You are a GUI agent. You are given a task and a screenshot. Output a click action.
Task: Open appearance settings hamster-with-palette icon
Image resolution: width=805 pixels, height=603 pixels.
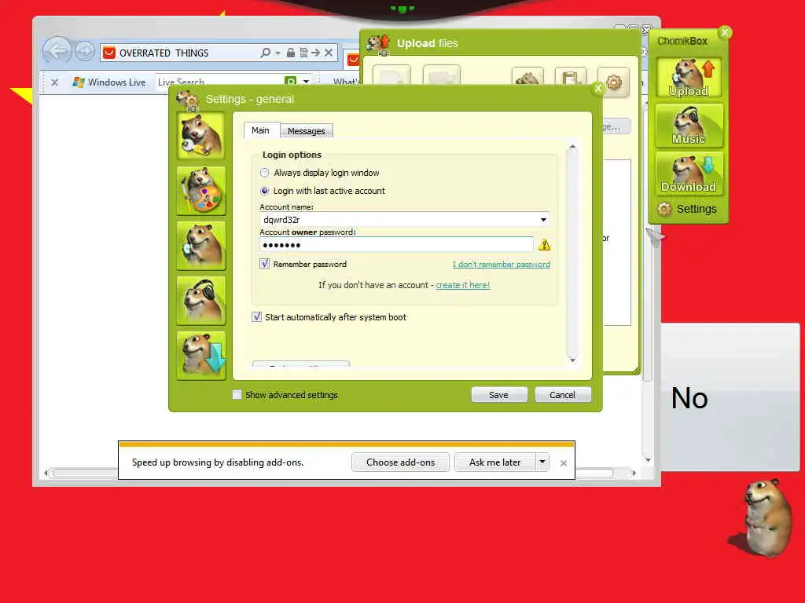(200, 191)
